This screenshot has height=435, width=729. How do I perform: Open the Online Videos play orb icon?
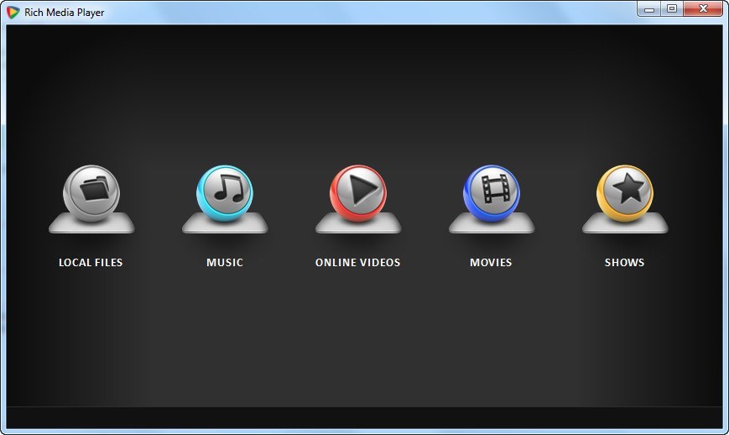[x=358, y=193]
